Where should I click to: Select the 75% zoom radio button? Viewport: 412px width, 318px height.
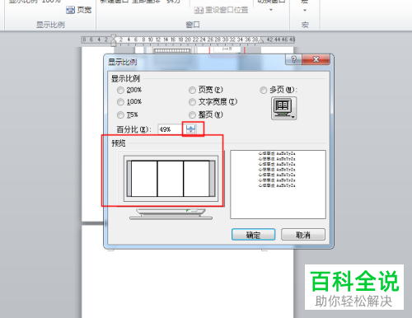[x=120, y=115]
